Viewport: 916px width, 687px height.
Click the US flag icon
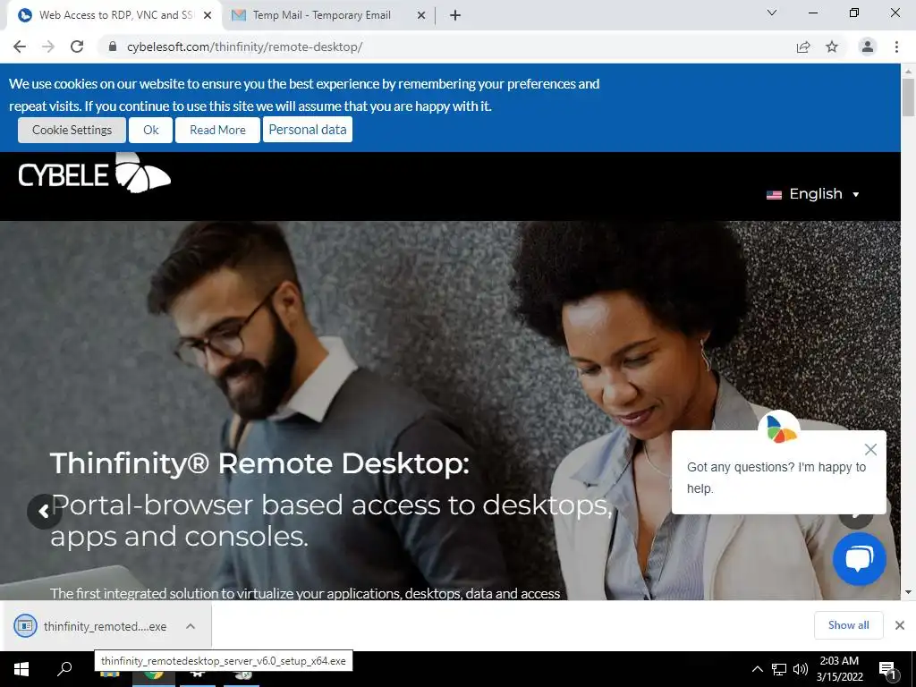pos(774,195)
